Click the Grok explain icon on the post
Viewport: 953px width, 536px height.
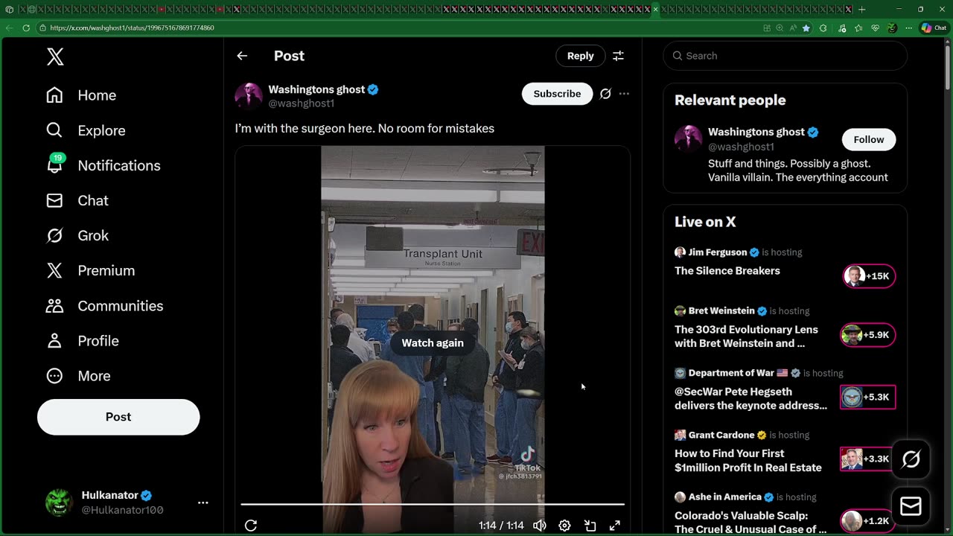605,94
